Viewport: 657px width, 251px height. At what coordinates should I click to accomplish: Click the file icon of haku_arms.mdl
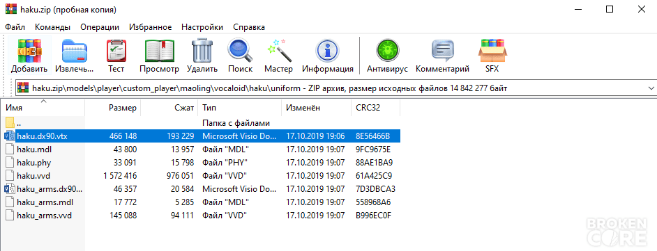(x=10, y=202)
